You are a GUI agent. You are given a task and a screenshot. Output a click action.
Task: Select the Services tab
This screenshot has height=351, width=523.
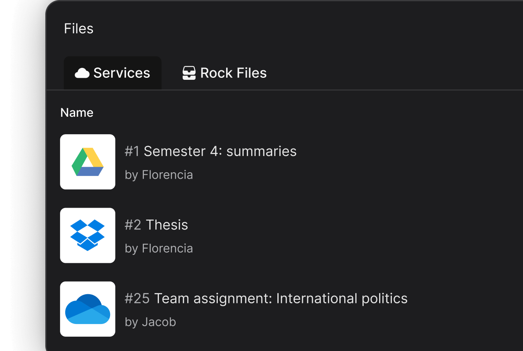(112, 73)
